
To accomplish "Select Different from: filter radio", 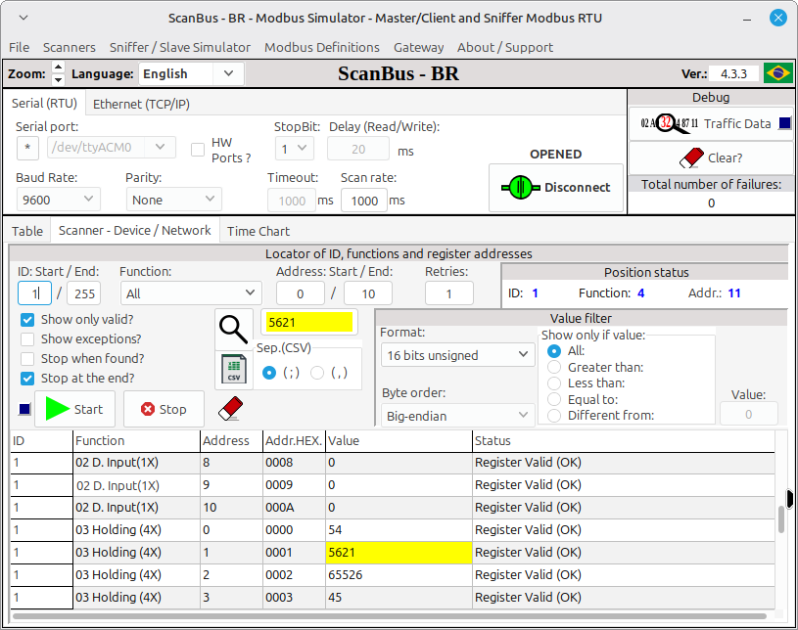I will tap(554, 416).
